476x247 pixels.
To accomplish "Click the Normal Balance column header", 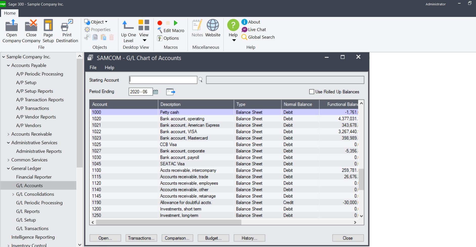I will 300,104.
